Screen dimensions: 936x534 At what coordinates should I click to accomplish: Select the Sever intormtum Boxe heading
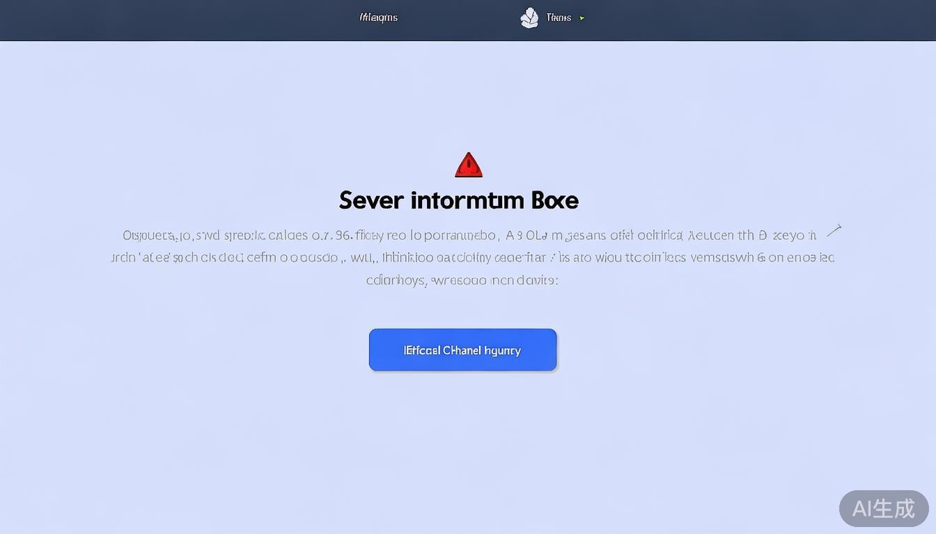pyautogui.click(x=458, y=201)
